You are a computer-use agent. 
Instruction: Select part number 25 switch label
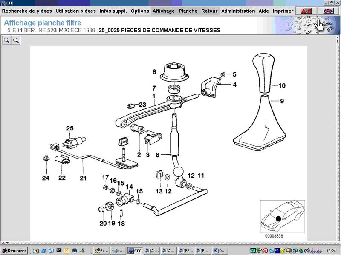coord(70,128)
